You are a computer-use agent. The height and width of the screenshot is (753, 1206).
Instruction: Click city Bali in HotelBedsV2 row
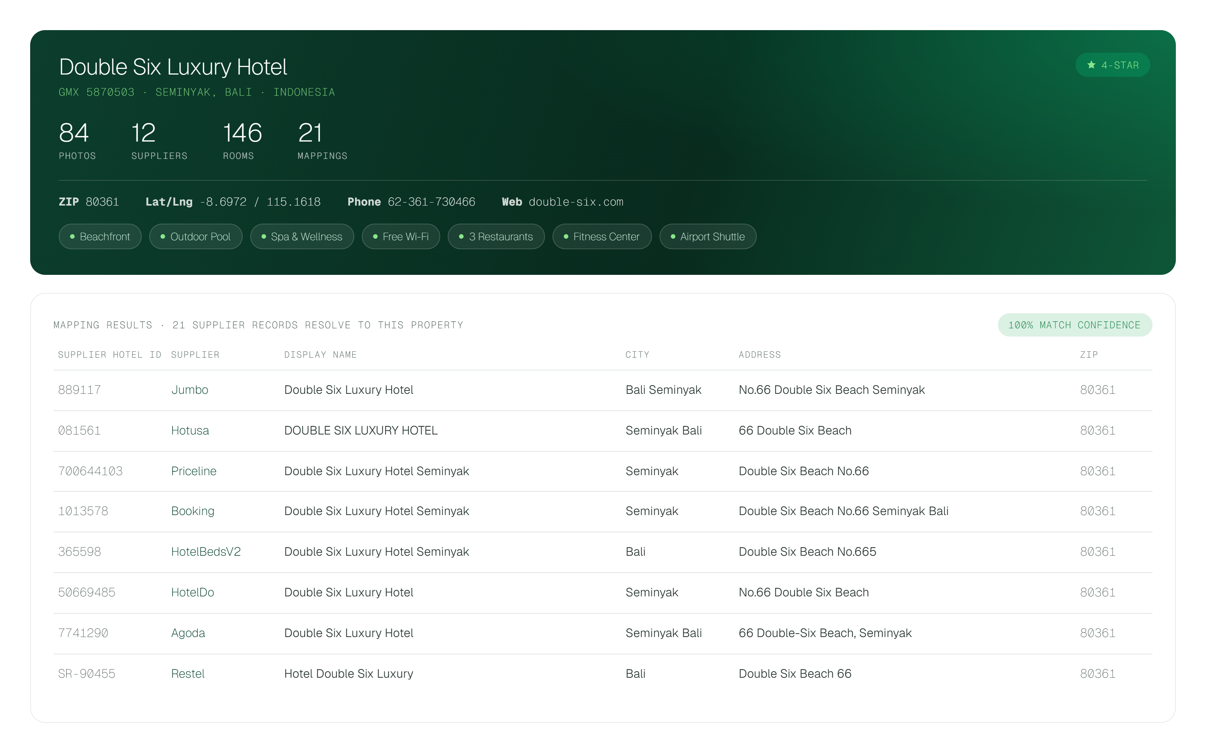click(635, 552)
